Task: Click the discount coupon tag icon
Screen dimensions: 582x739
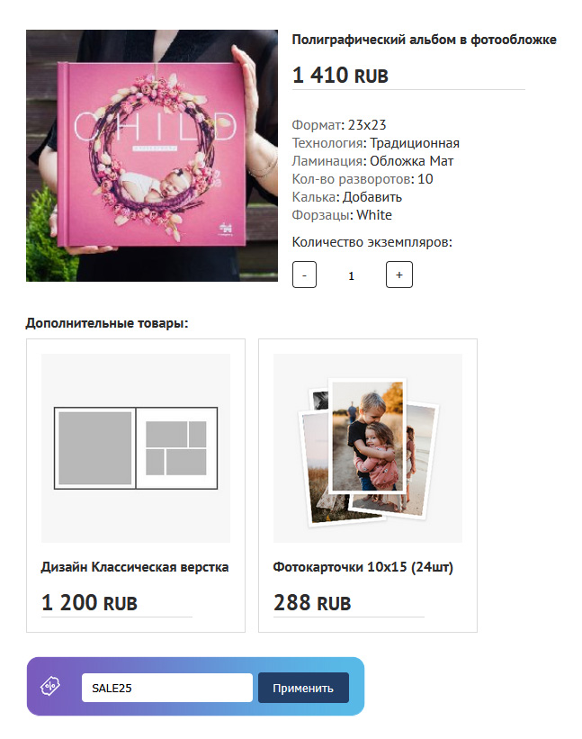Action: coord(50,686)
